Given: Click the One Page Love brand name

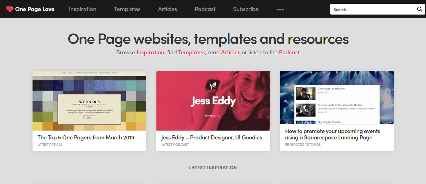Looking at the screenshot, I should (x=35, y=9).
